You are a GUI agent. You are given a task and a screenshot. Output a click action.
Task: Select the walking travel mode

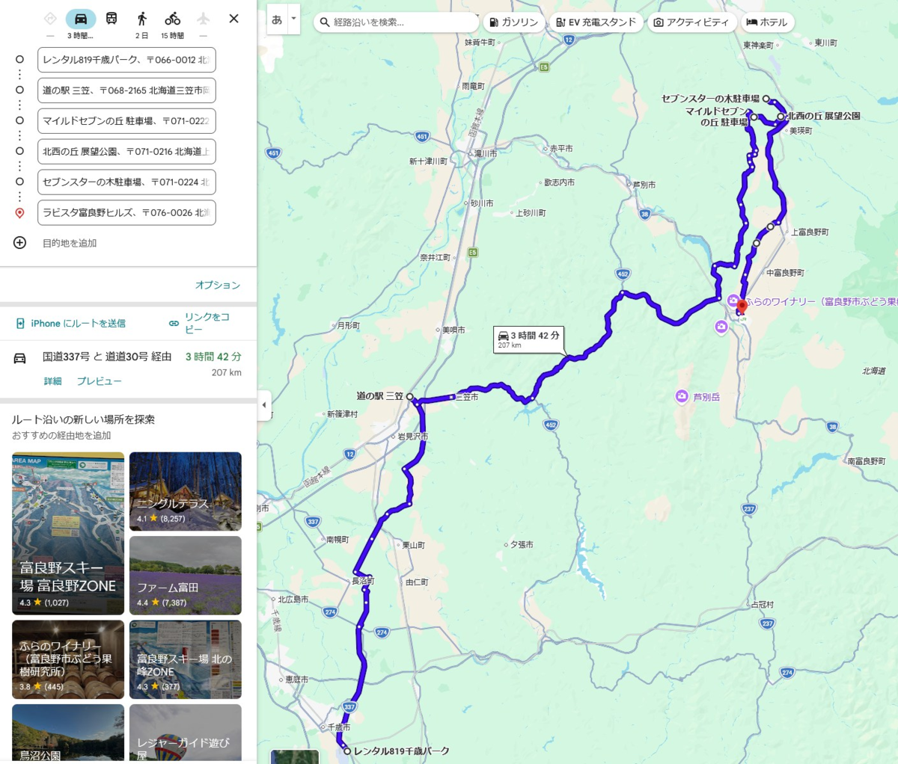coord(141,19)
